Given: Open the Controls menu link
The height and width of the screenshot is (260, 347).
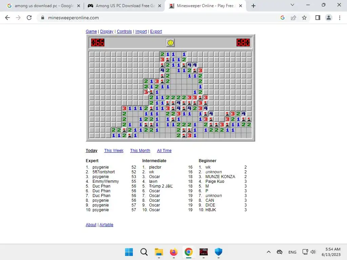Looking at the screenshot, I should coord(124,31).
